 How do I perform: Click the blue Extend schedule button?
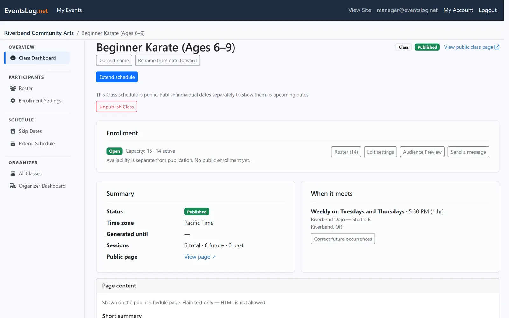117,77
